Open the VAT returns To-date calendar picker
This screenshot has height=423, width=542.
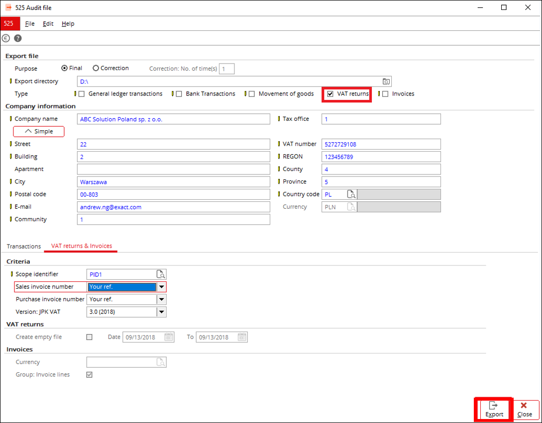(x=242, y=337)
